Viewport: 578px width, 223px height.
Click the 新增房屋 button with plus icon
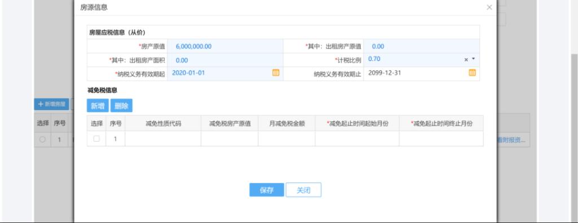point(51,104)
